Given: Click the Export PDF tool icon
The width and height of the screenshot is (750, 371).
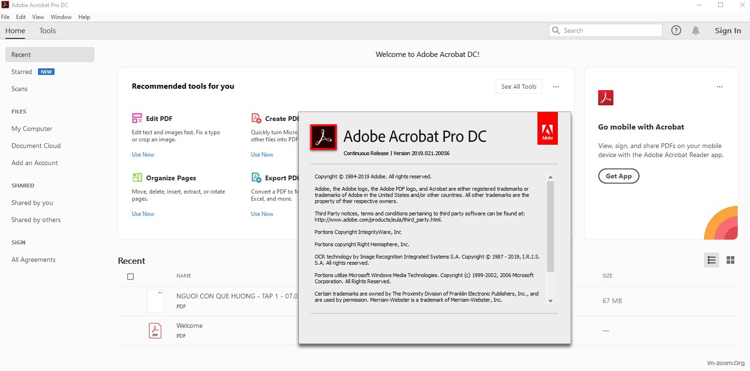Looking at the screenshot, I should pos(256,177).
